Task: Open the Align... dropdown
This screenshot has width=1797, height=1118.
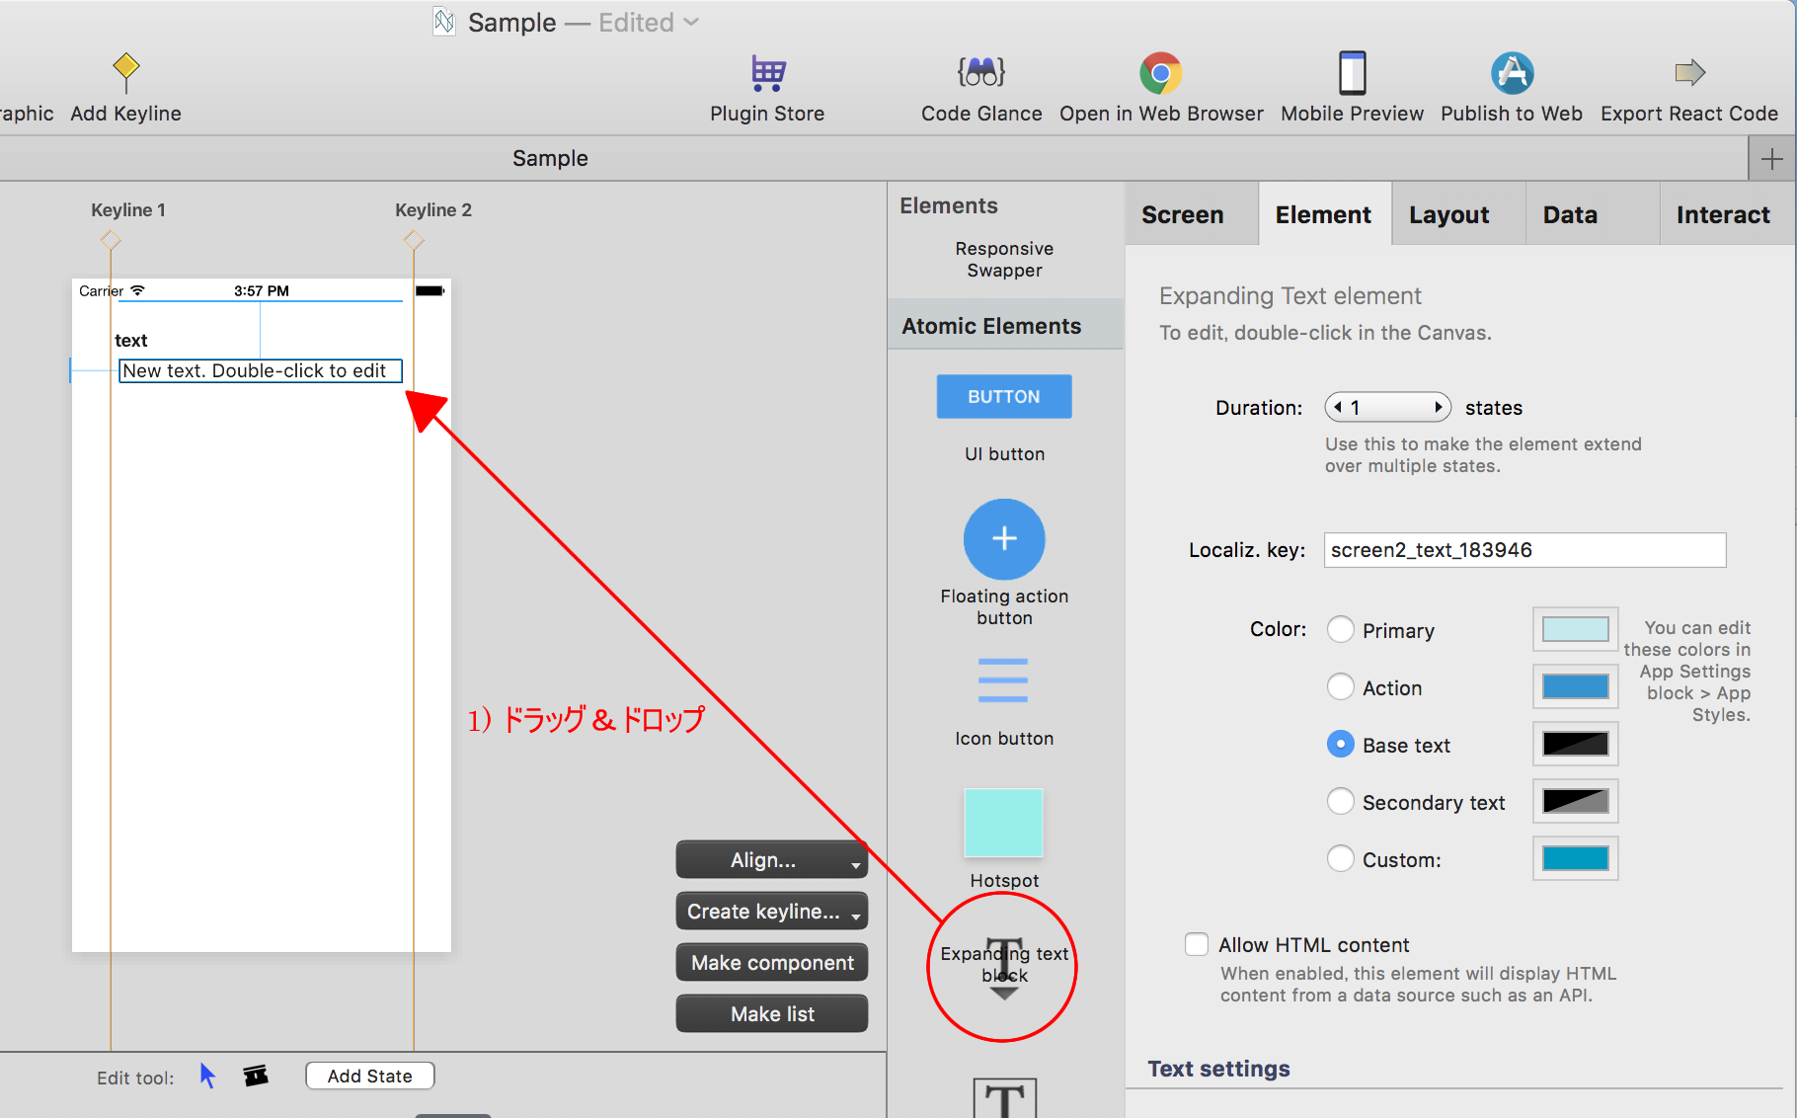Action: click(771, 860)
